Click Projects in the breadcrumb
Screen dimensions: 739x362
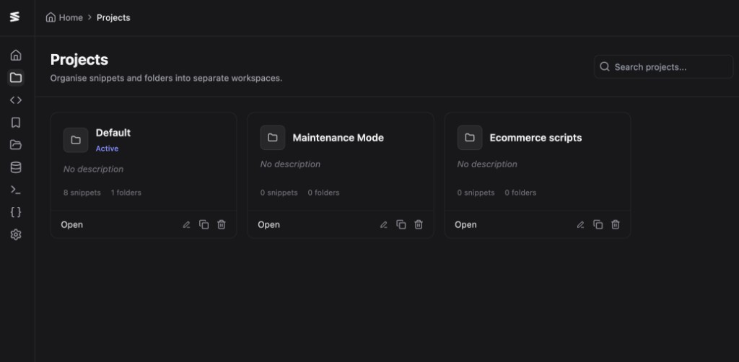coord(113,17)
